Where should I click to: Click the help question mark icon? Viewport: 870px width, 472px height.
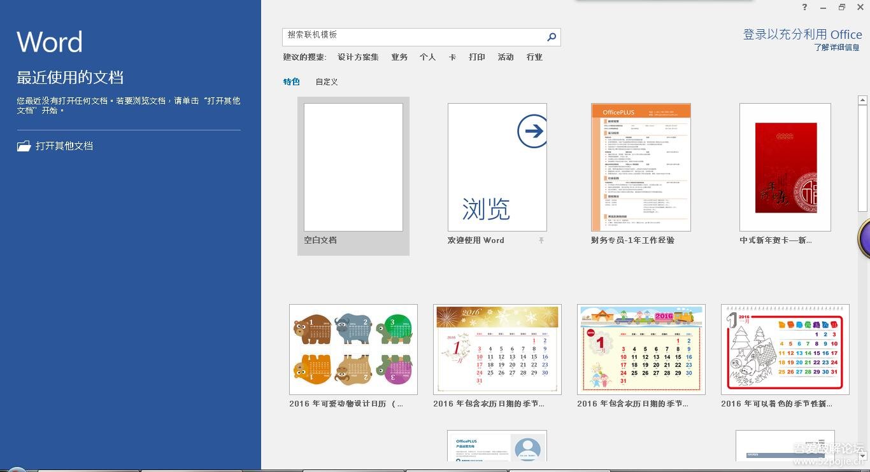[x=805, y=8]
